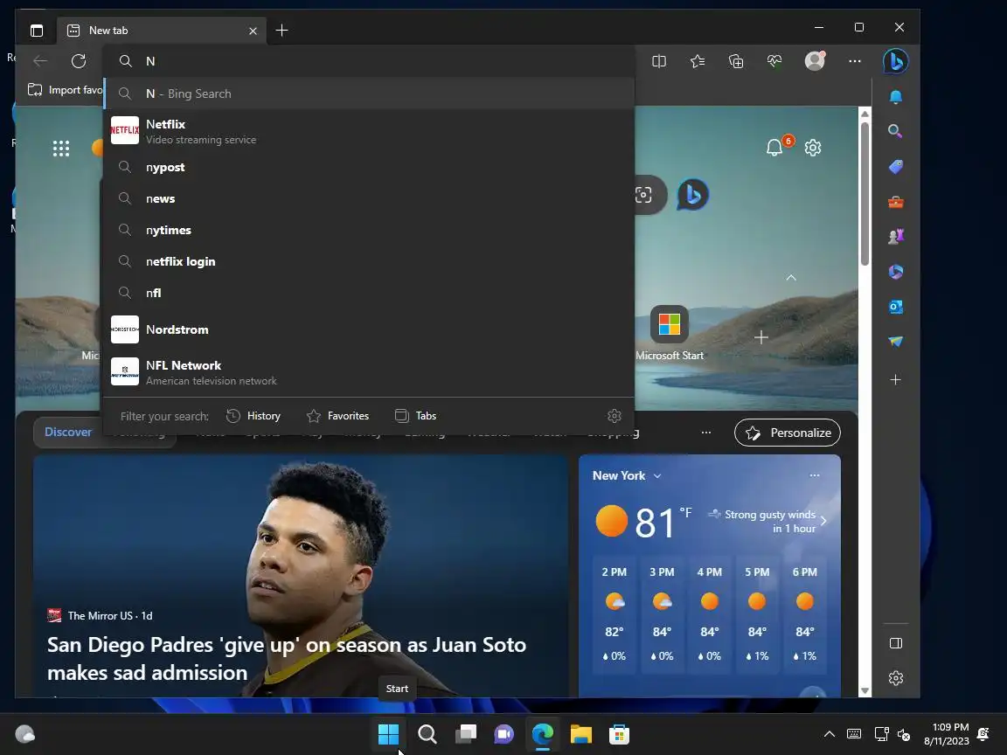
Task: Choose the Netflix suggestion
Action: coord(369,130)
